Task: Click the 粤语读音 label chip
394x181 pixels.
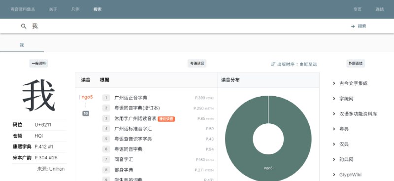Action: coord(197,64)
